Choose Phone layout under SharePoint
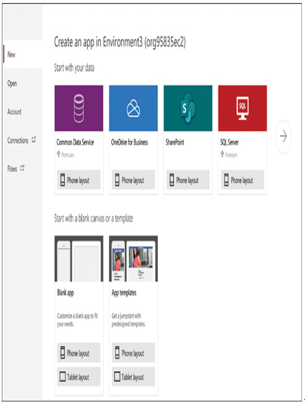Viewport: 305px width, 404px height. [188, 180]
